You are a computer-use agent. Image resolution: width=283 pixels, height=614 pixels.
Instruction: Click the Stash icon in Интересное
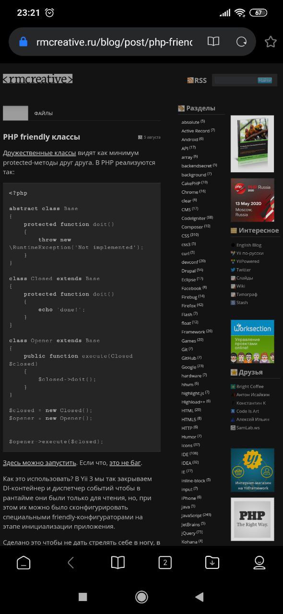click(x=233, y=302)
